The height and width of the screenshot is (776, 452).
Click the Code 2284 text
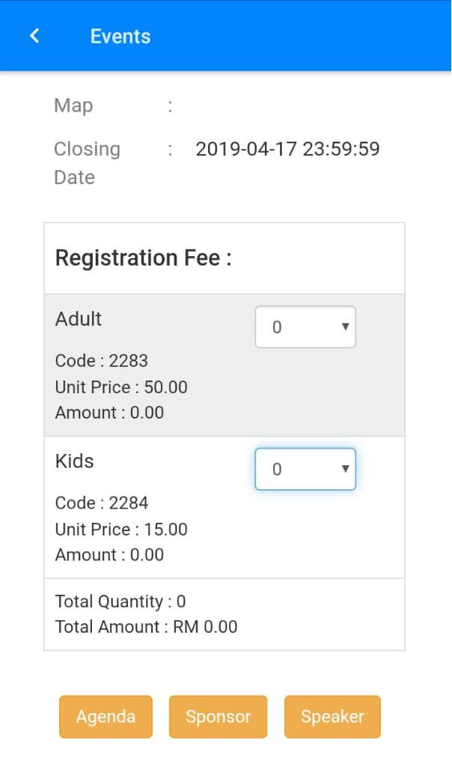coord(101,503)
